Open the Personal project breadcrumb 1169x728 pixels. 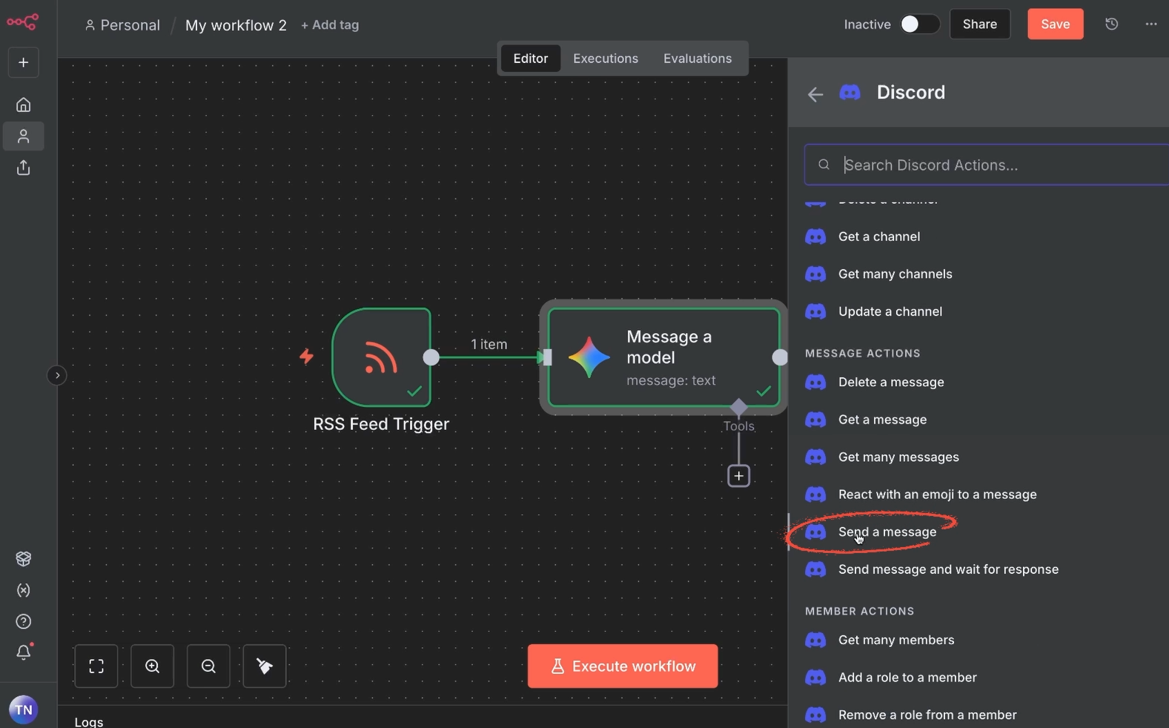(122, 25)
